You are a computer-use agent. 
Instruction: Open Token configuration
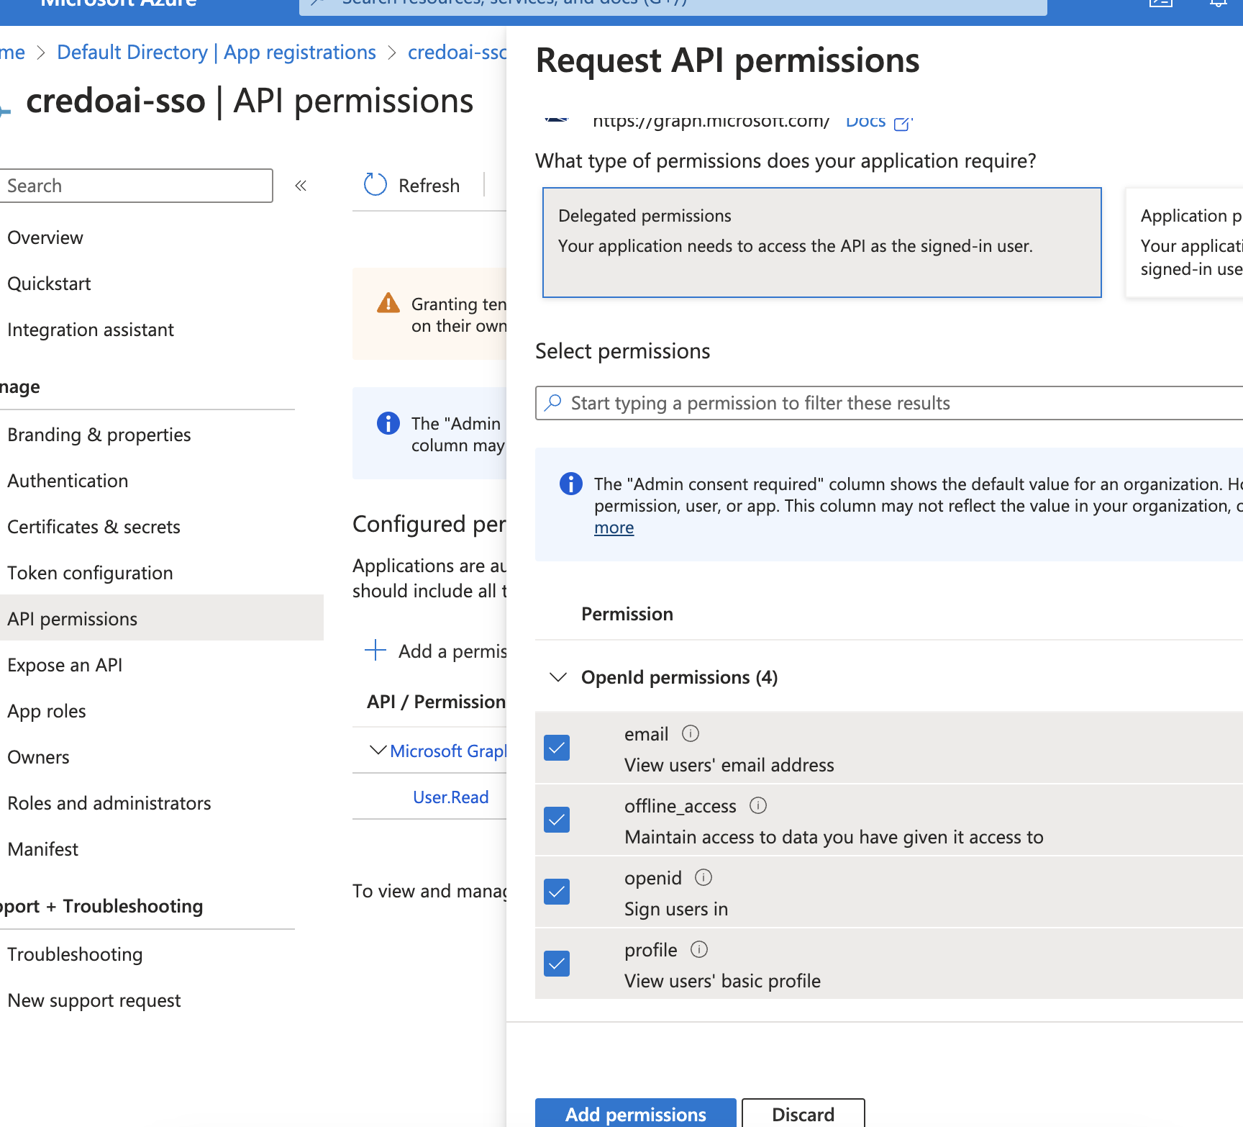(90, 573)
